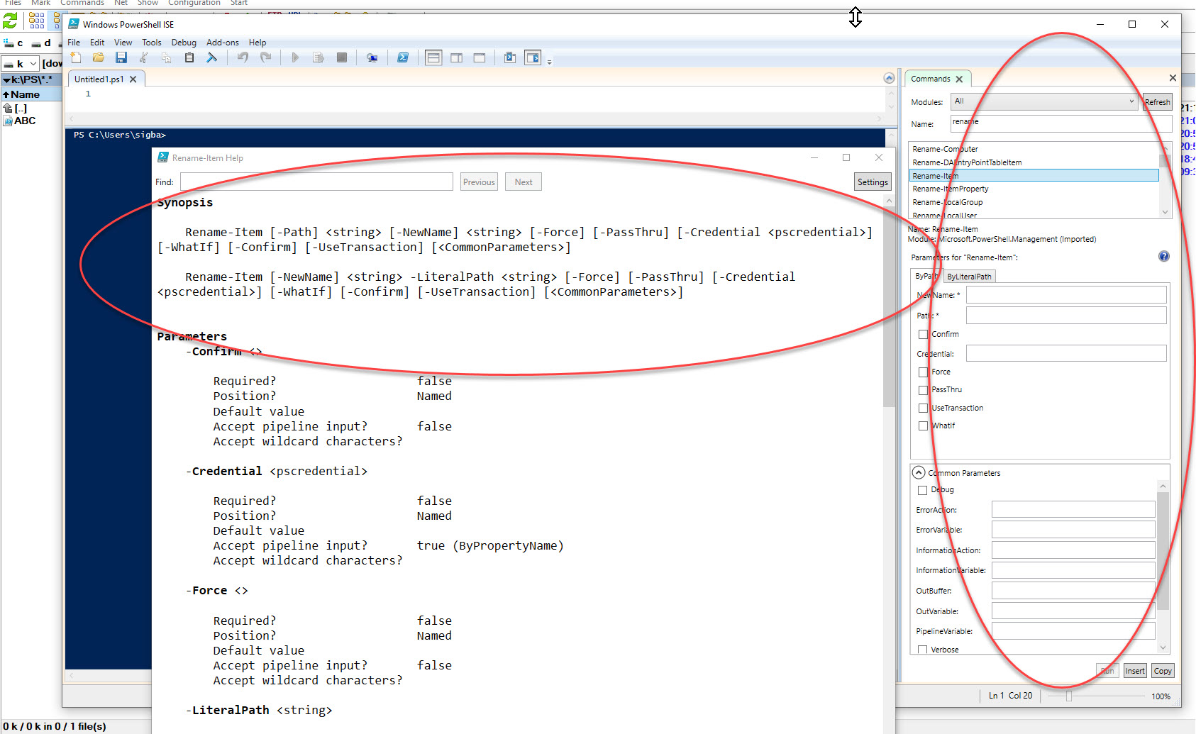Tick the PassThru checkbox
The width and height of the screenshot is (1196, 734).
click(923, 390)
